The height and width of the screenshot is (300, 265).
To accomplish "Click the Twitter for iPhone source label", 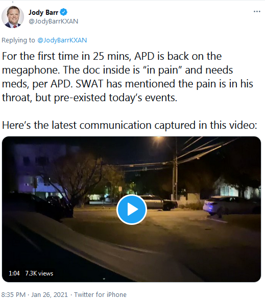I will [x=101, y=294].
